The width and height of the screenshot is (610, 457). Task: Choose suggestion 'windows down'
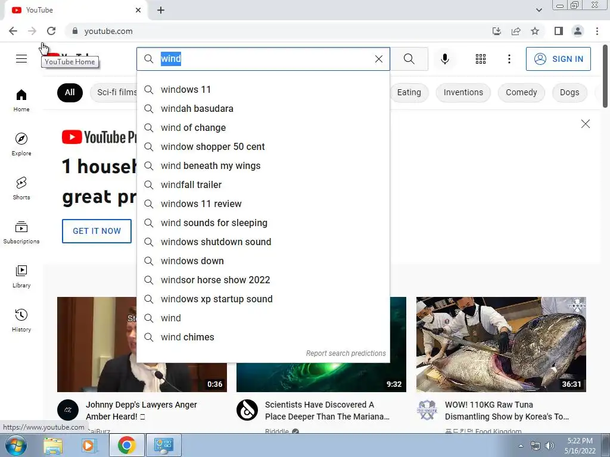tap(263, 261)
